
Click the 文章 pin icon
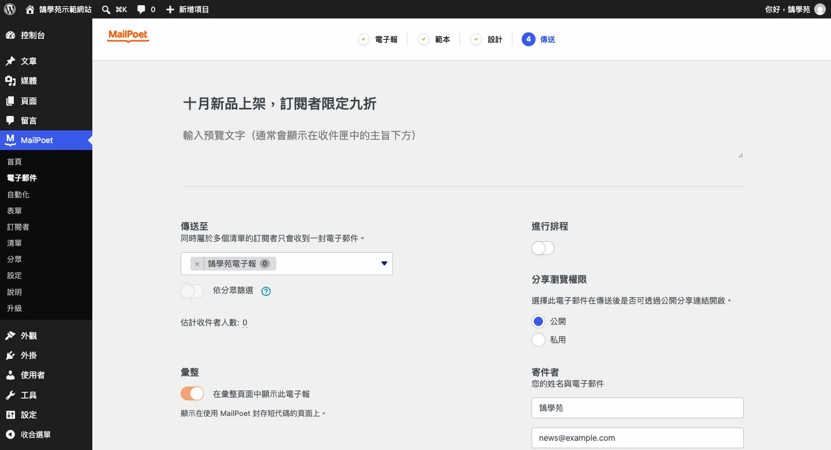pos(10,61)
